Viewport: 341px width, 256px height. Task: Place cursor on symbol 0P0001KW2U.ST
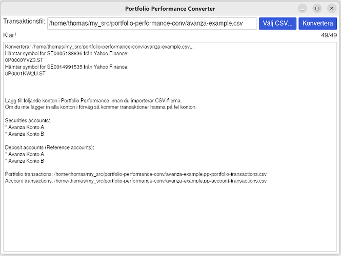click(25, 74)
